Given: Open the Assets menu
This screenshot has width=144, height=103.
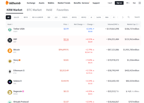Looking at the screenshot, I should 41,3.
